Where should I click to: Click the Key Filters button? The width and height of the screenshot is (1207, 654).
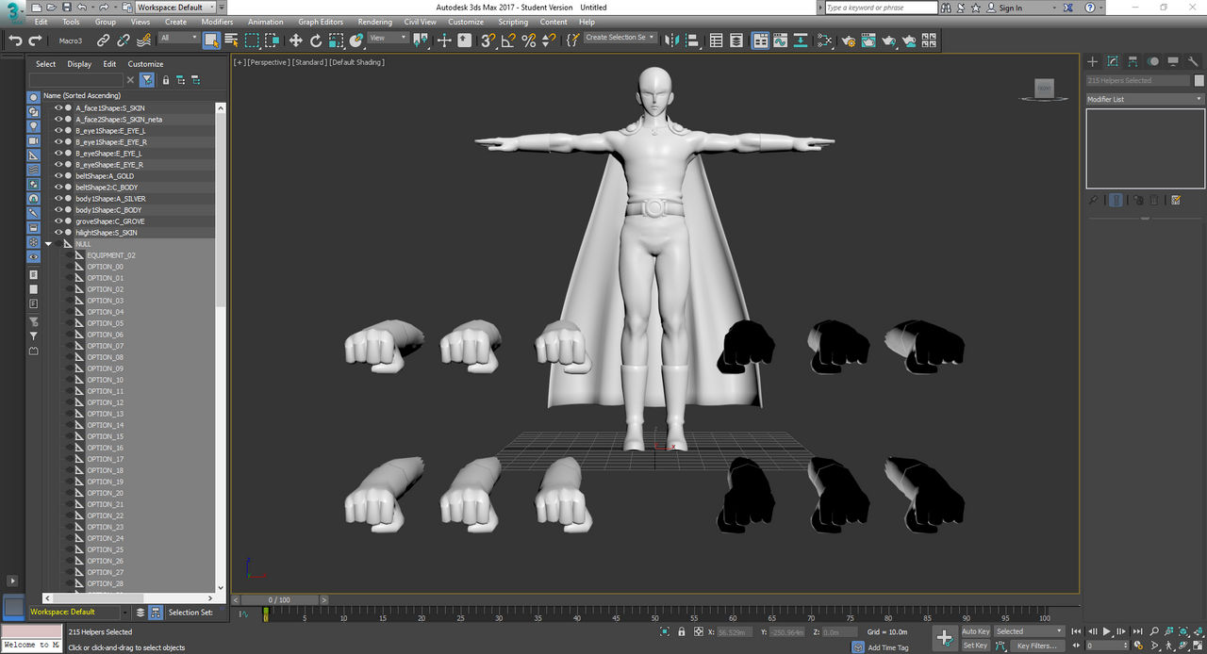1036,646
